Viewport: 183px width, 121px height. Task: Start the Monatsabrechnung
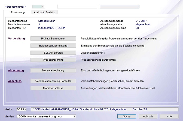tap(53, 70)
